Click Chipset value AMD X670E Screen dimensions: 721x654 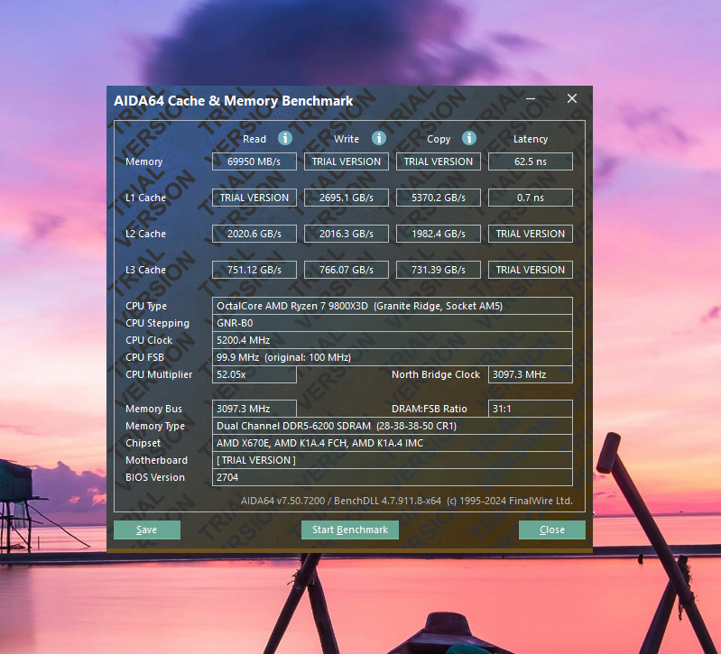point(393,443)
